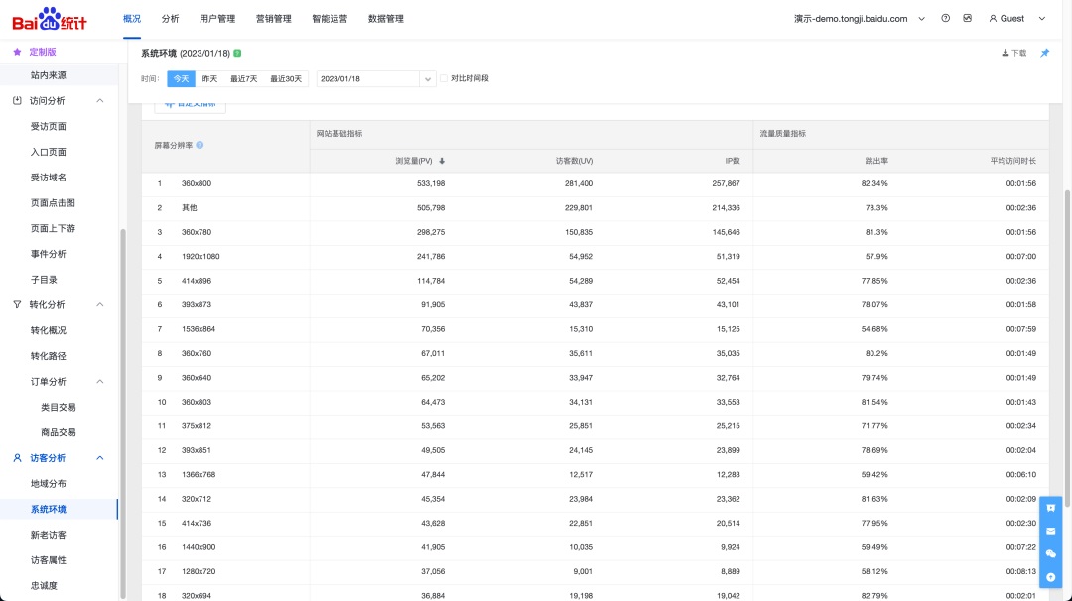Click the help question mark icon in header

[945, 19]
